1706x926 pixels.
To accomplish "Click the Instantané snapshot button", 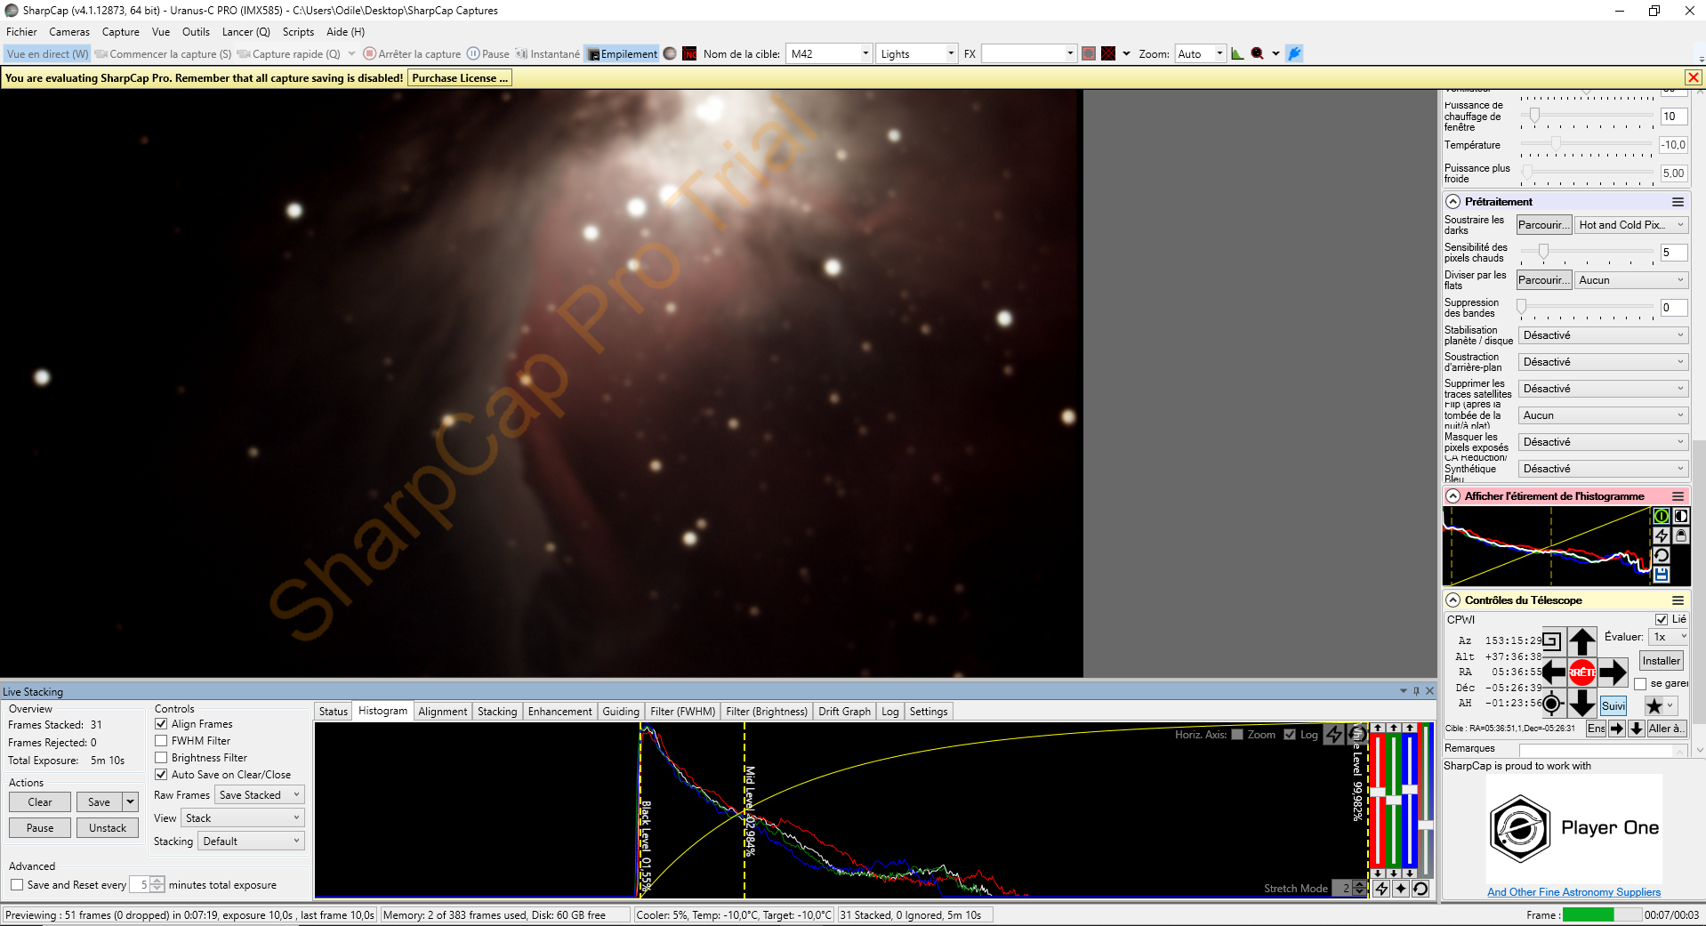I will (548, 54).
